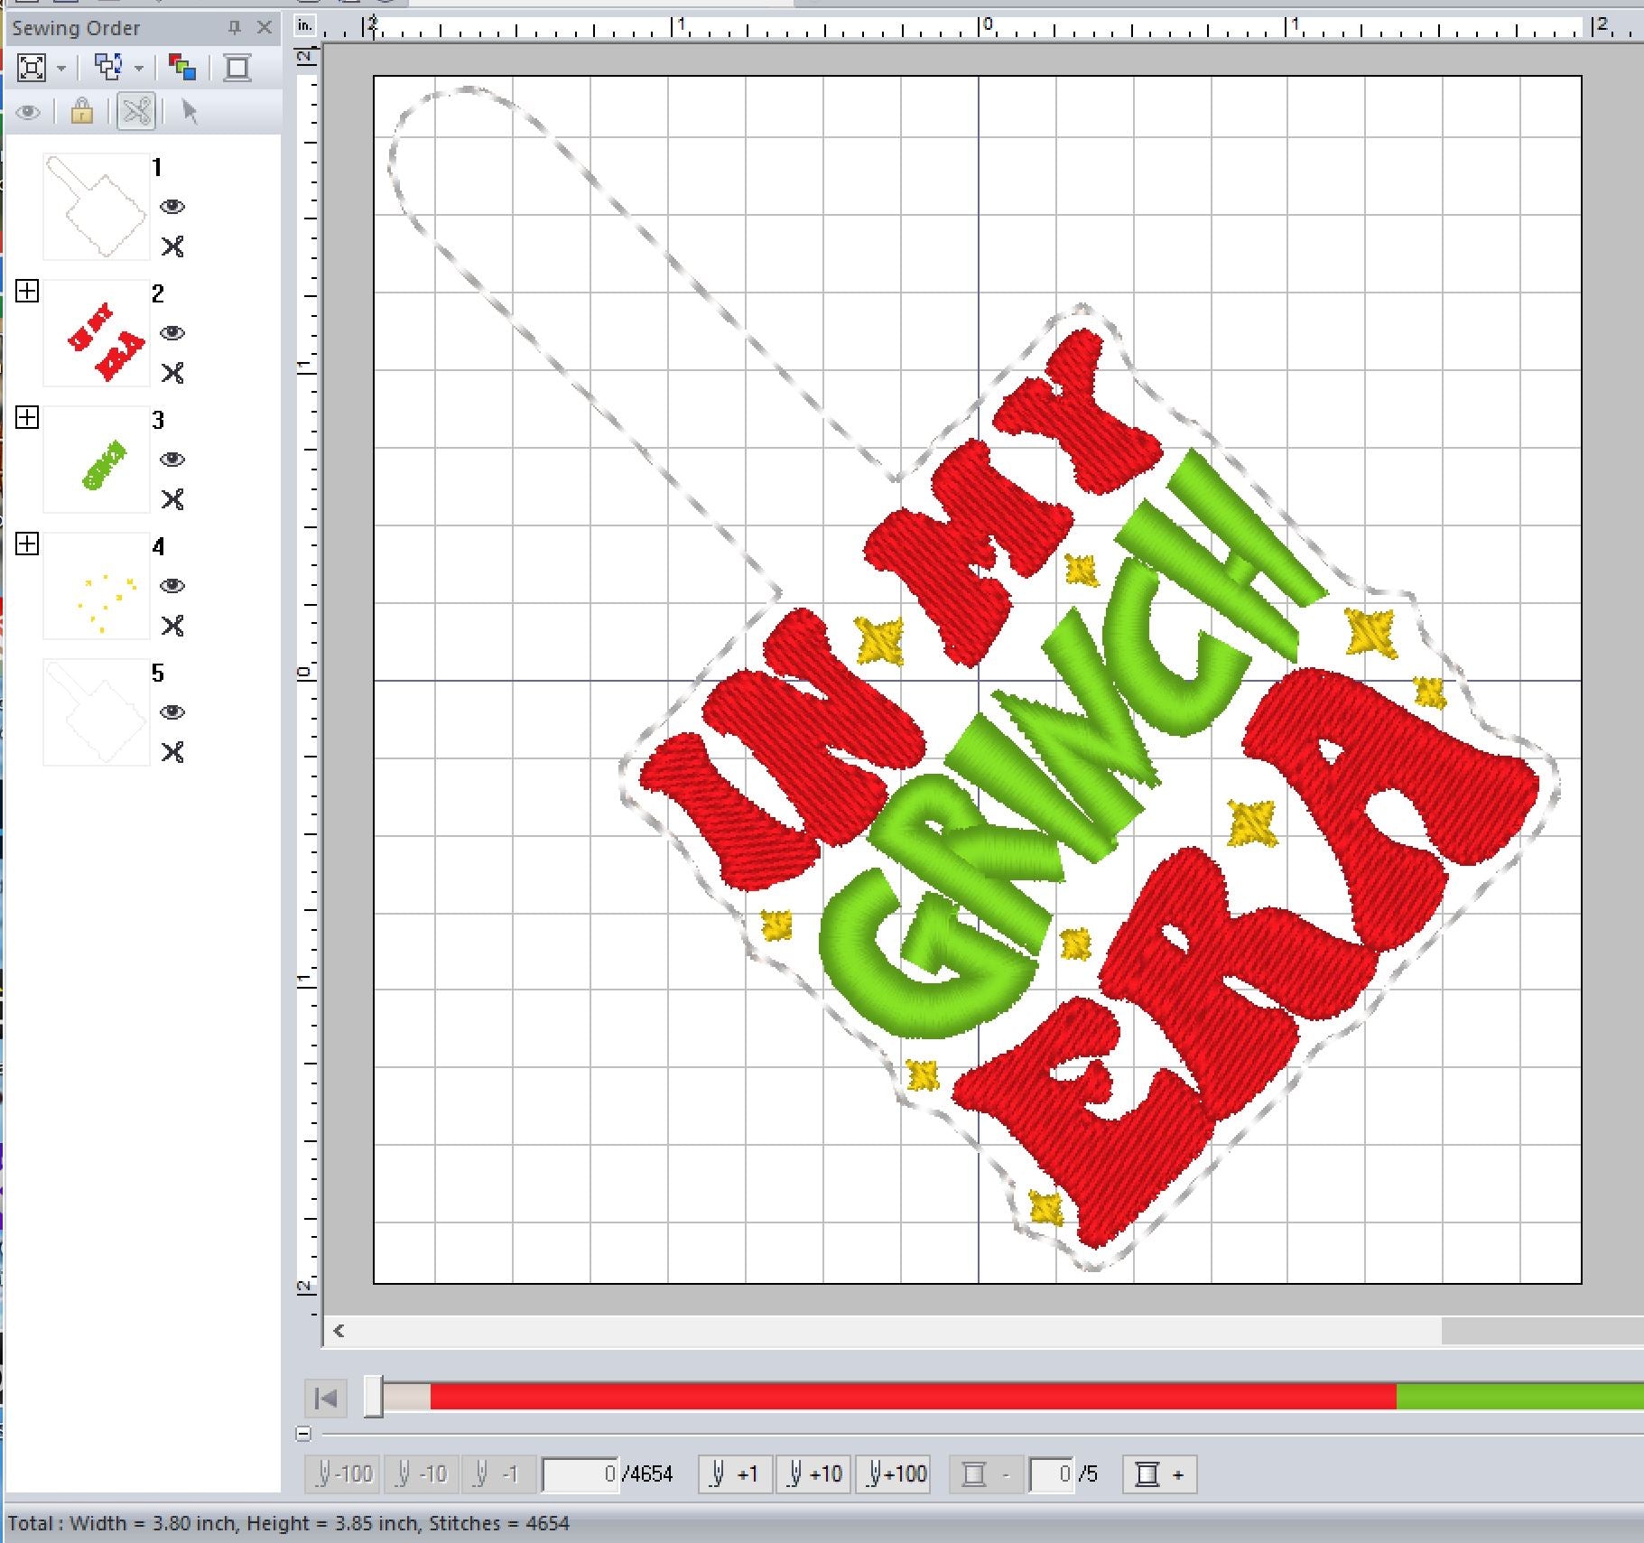The image size is (1644, 1543).
Task: Click the zoom-to-fit icon in Sewing Order
Action: coord(32,68)
